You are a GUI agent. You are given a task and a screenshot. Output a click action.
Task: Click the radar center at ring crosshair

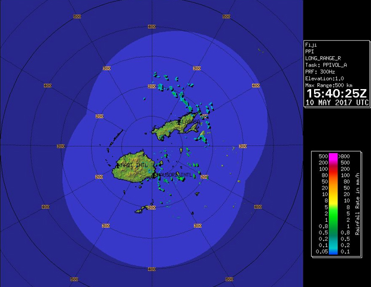(x=151, y=145)
